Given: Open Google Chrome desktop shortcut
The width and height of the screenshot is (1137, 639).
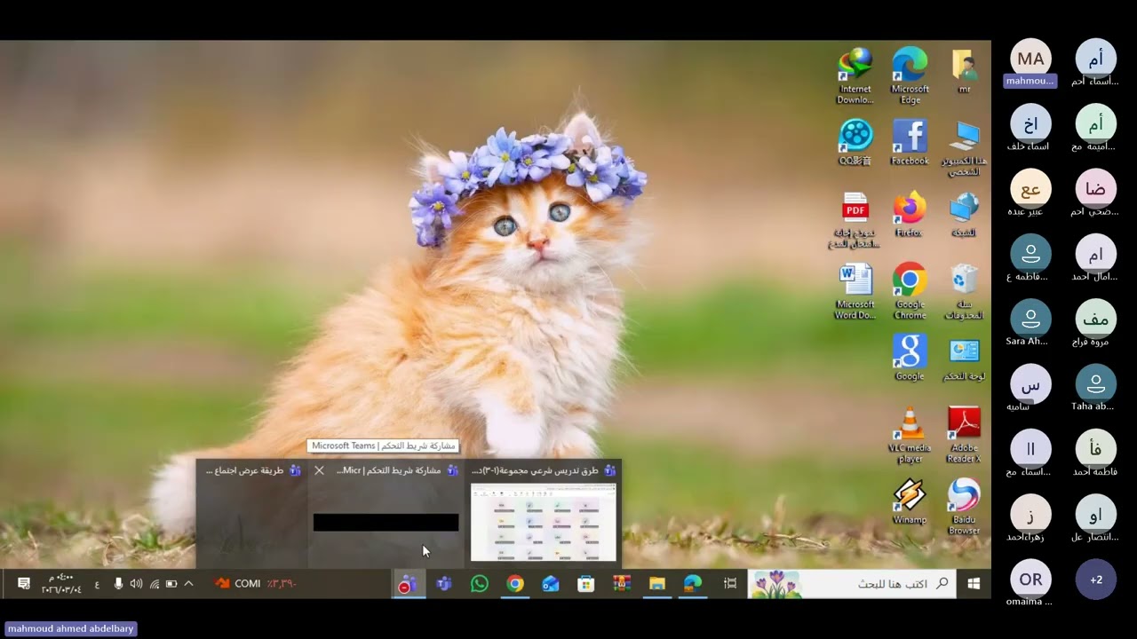Looking at the screenshot, I should 910,291.
